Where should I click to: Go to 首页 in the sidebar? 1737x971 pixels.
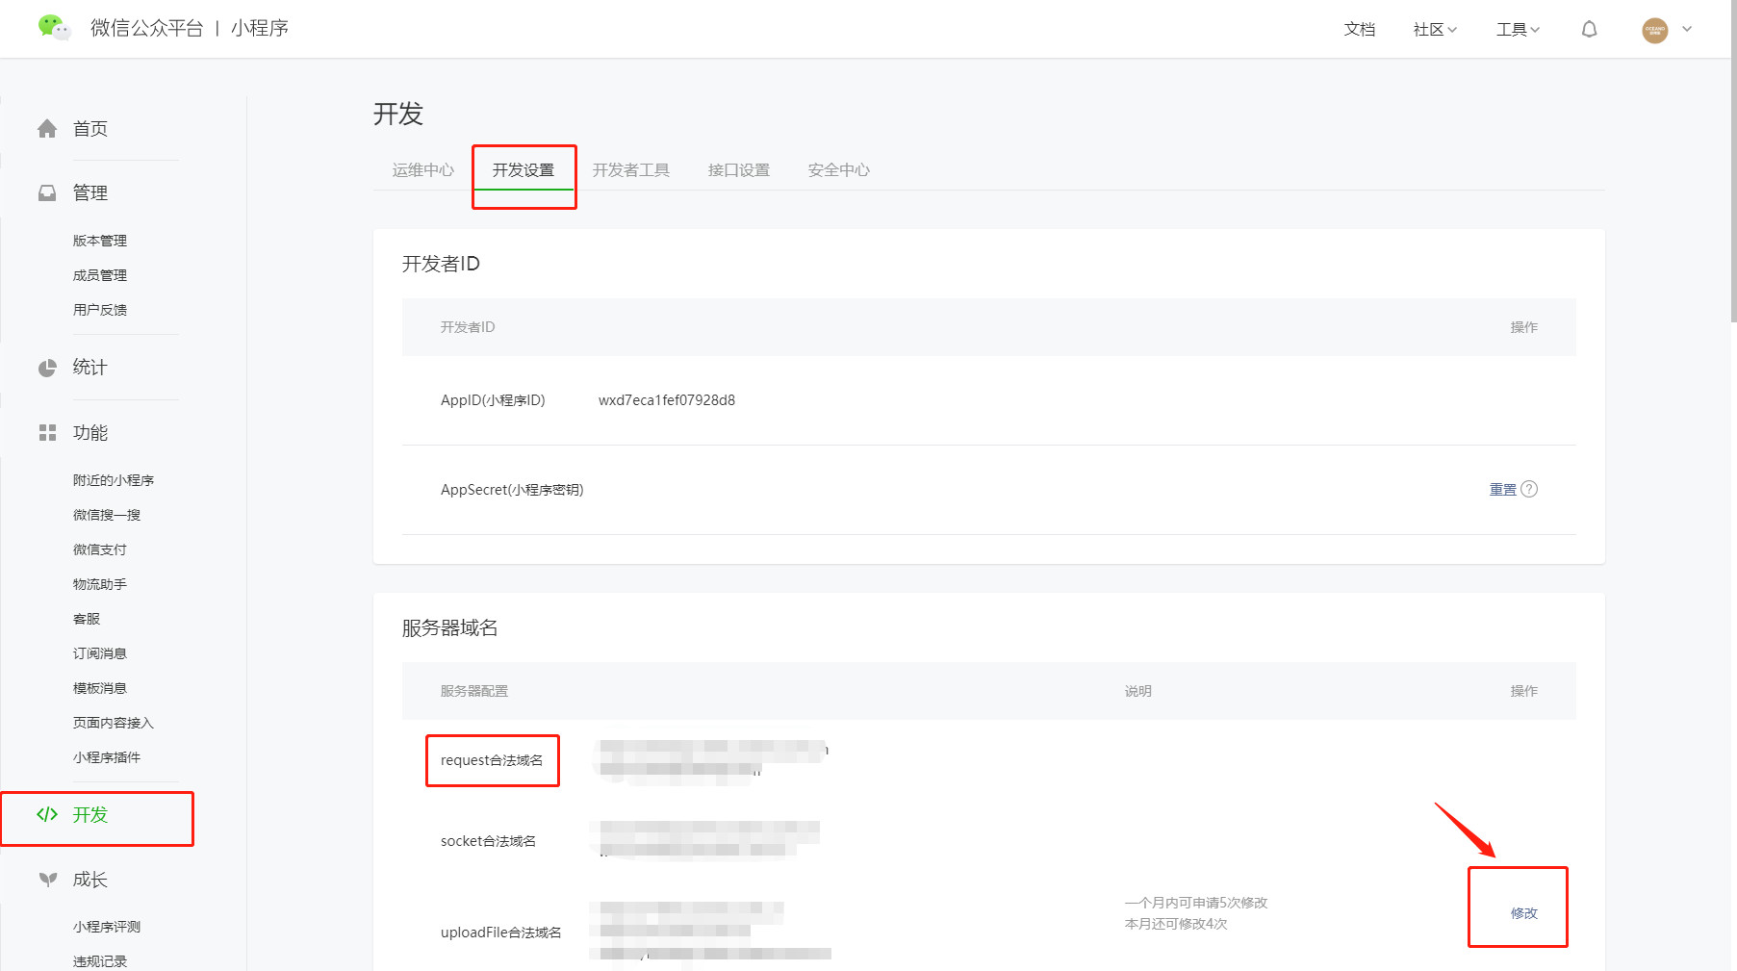(x=90, y=129)
